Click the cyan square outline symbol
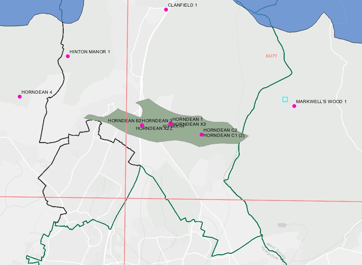Image resolution: width=362 pixels, height=265 pixels. click(x=285, y=100)
